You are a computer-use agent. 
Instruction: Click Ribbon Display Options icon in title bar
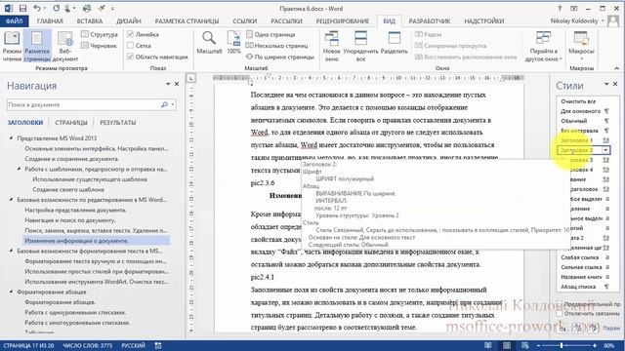point(573,9)
